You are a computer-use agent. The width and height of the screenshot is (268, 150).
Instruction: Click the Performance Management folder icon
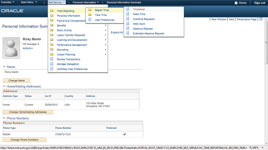(x=52, y=45)
